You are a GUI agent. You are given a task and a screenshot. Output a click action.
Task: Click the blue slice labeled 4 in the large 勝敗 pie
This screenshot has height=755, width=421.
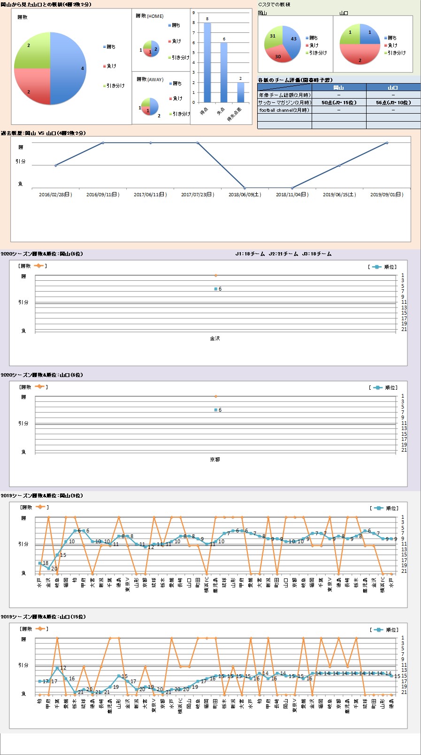68,68
